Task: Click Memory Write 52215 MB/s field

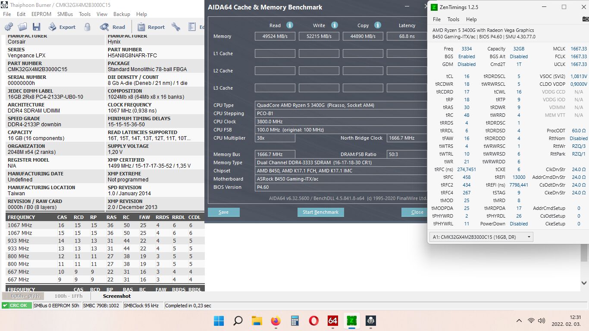Action: (319, 36)
